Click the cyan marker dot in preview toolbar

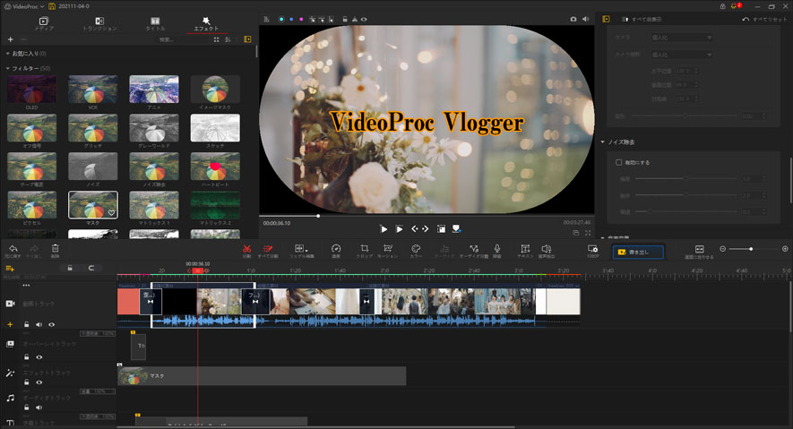point(281,19)
